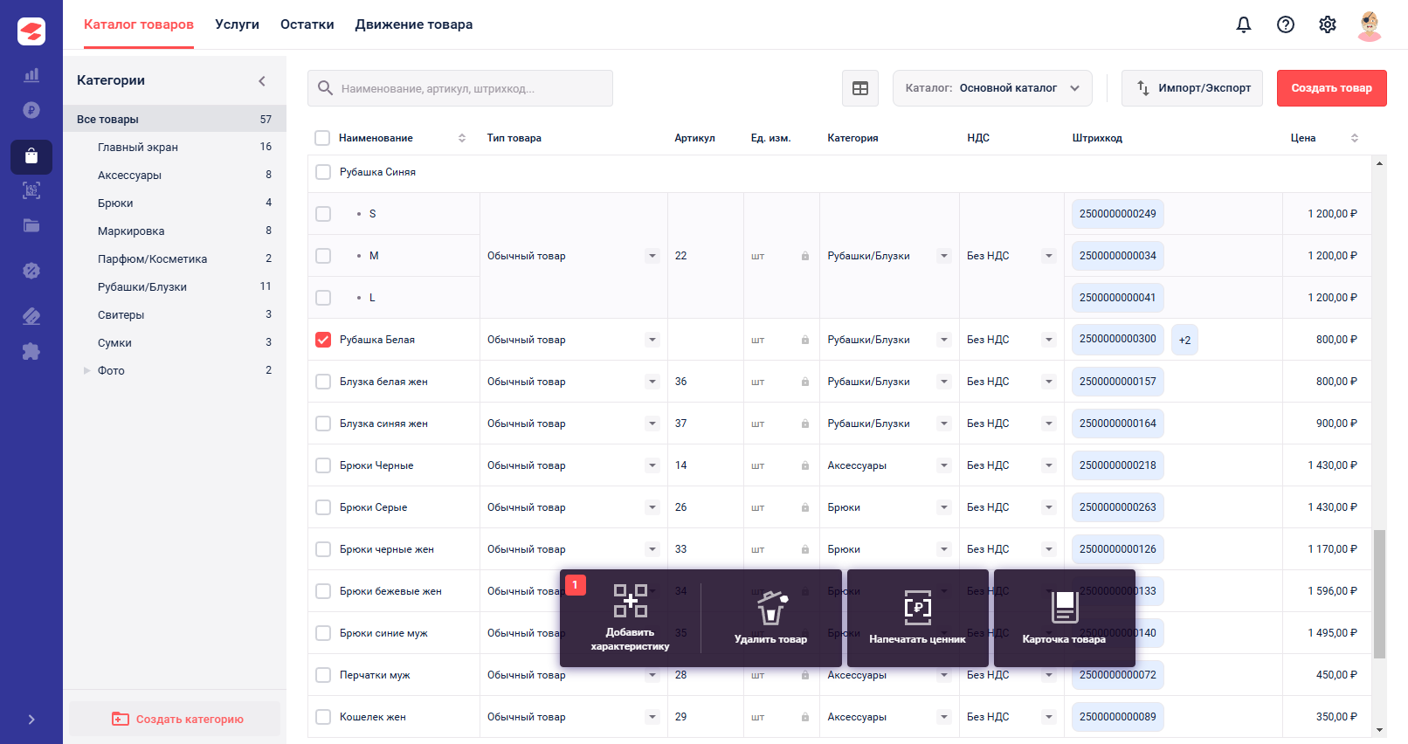
Task: Toggle the select-all checkbox in table header
Action: (322, 138)
